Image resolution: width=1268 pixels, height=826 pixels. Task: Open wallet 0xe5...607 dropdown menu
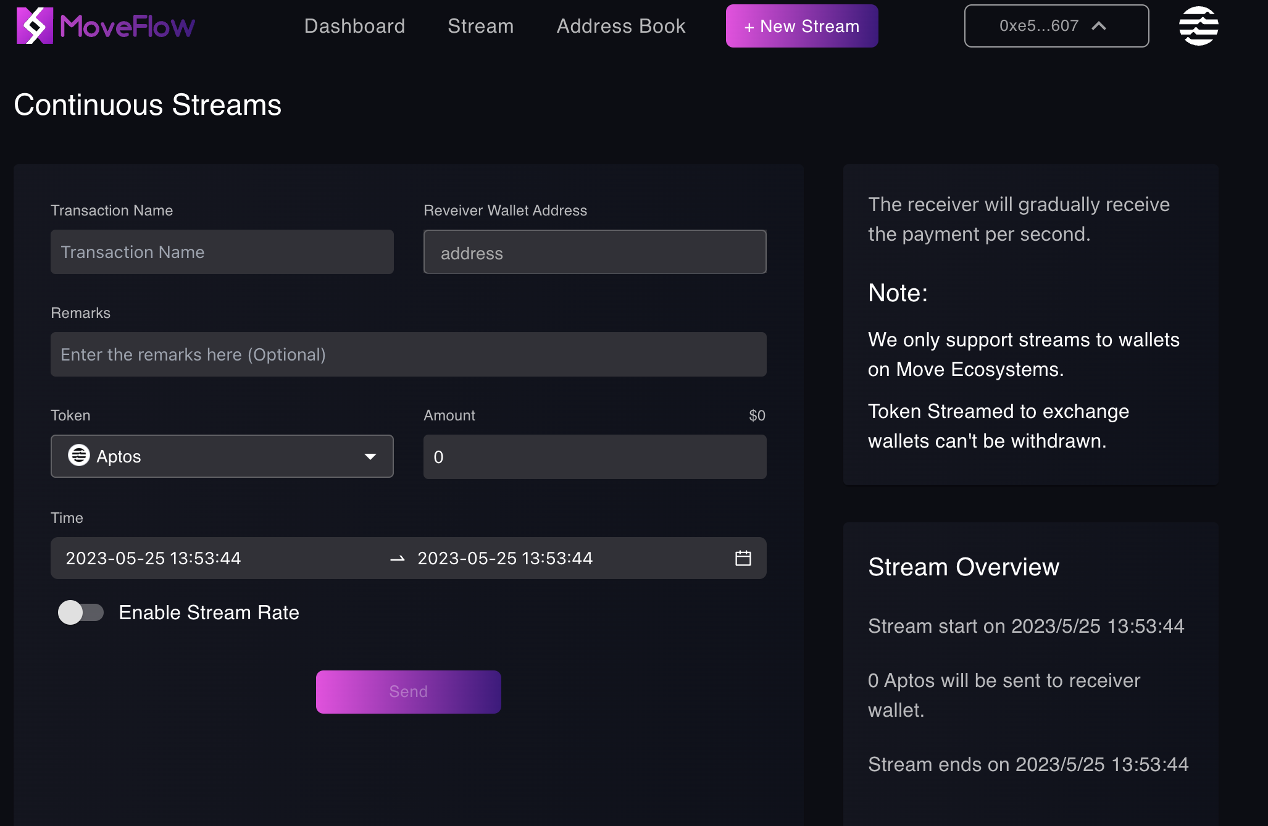pos(1056,26)
